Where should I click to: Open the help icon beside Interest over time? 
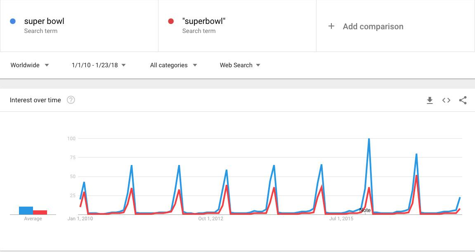[x=71, y=100]
